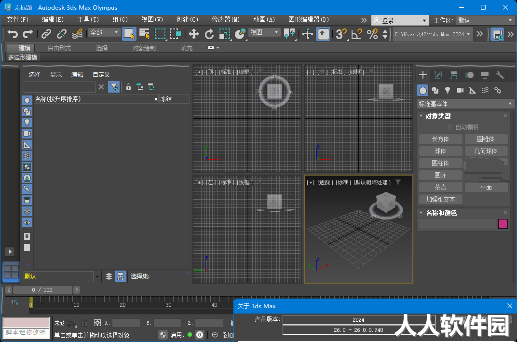Toggle Display Geometry in the scene explorer
517x342 pixels.
pyautogui.click(x=27, y=100)
